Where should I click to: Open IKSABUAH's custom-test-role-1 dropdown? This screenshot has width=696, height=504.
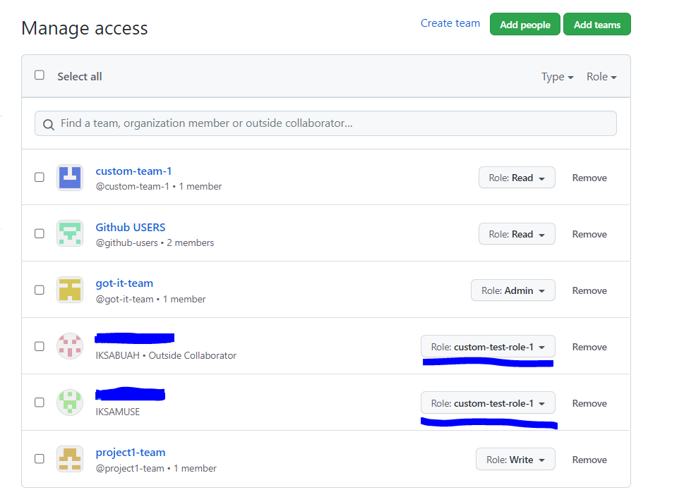coord(488,346)
